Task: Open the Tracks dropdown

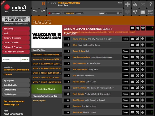Action: point(79,13)
